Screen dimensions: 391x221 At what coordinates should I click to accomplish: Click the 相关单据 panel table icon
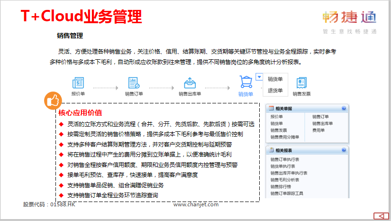point(271,108)
